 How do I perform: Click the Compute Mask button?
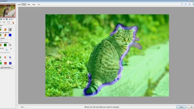7,68
